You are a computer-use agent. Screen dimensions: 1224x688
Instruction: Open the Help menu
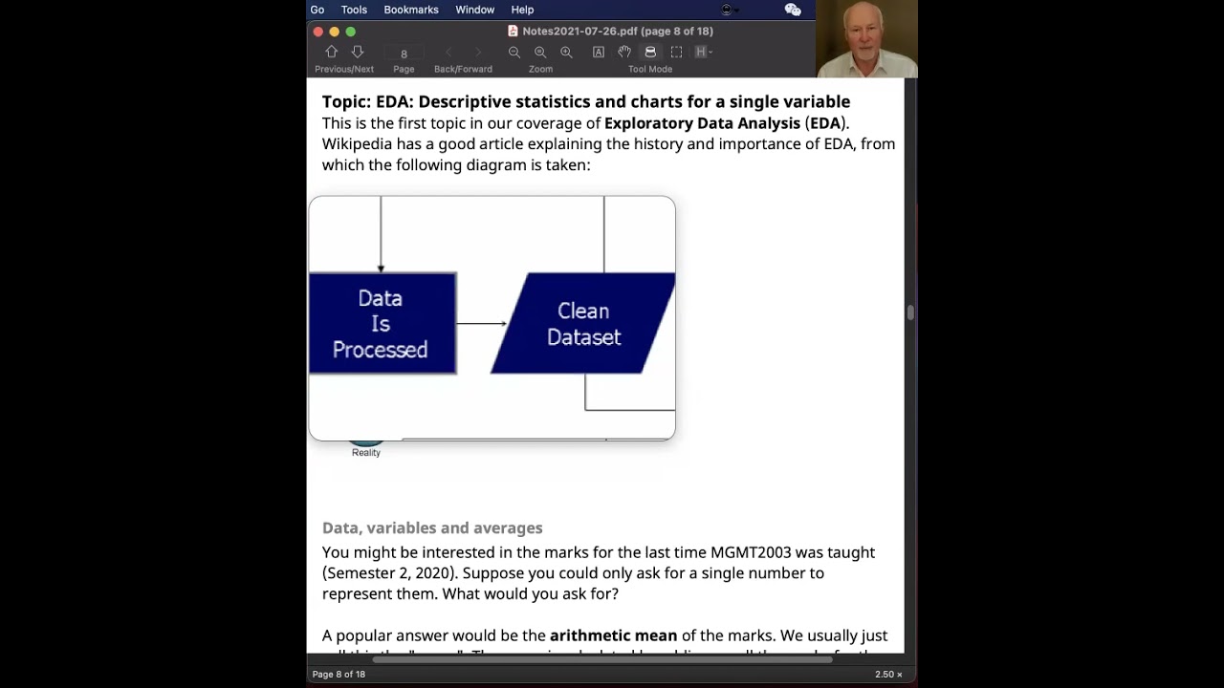(x=522, y=10)
